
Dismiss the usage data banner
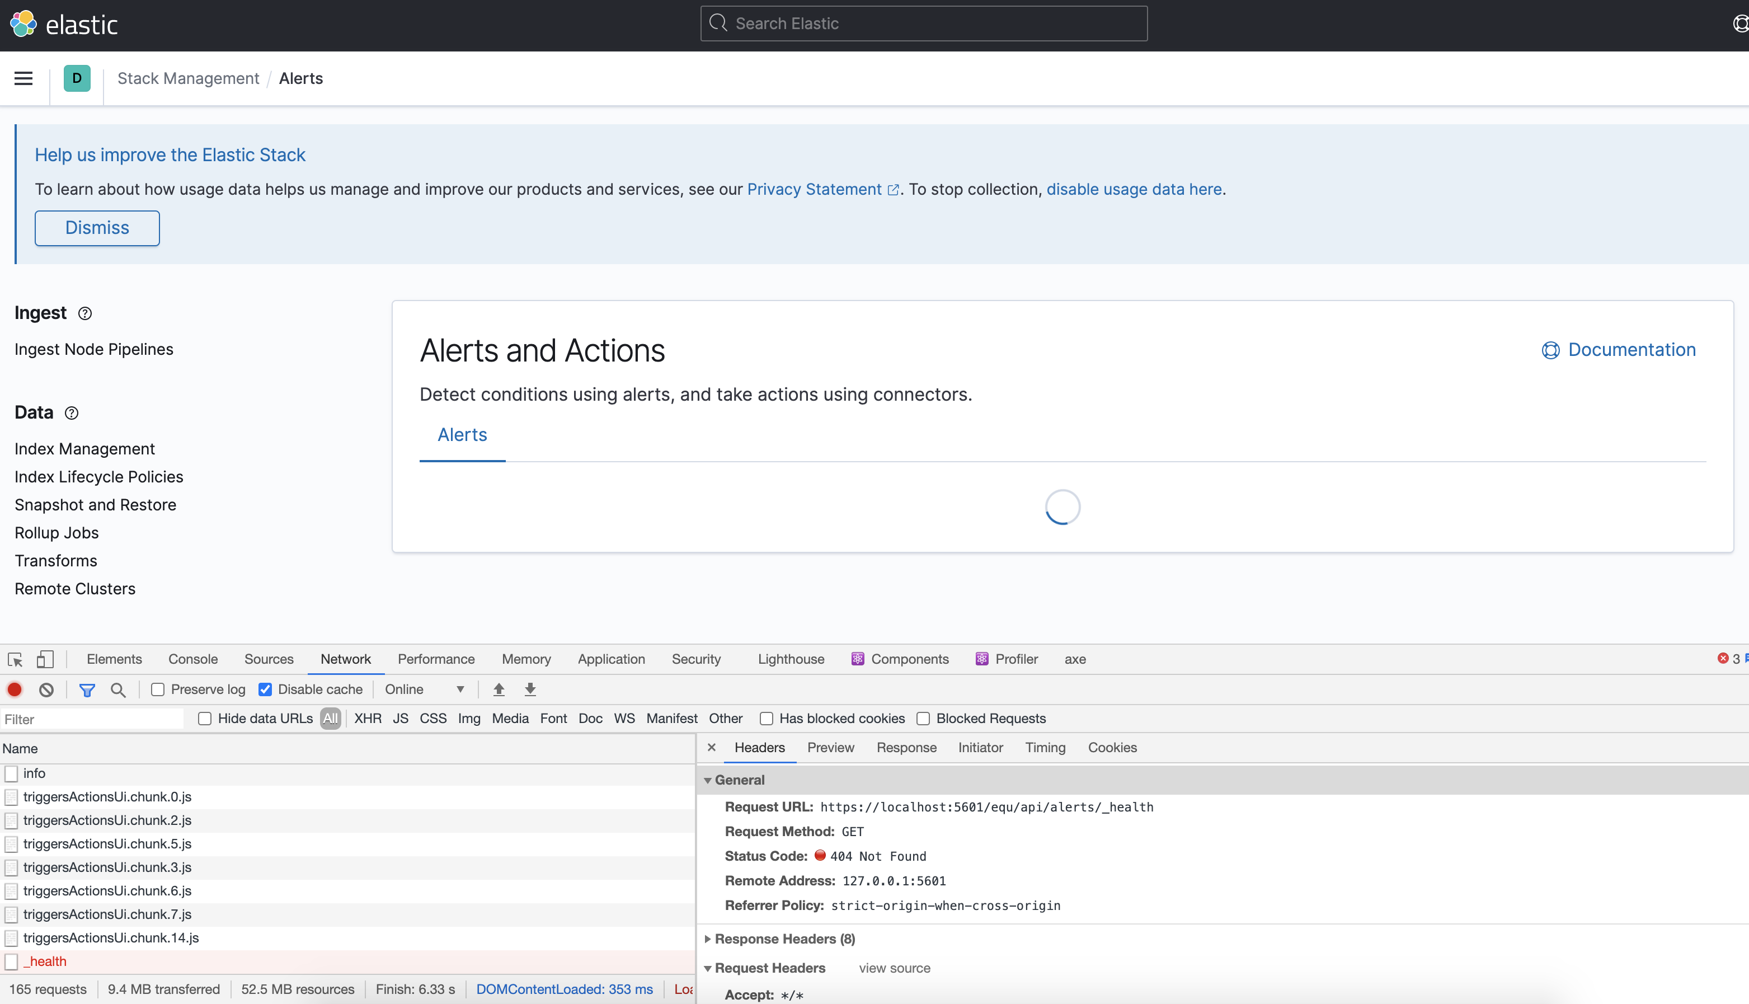tap(97, 228)
